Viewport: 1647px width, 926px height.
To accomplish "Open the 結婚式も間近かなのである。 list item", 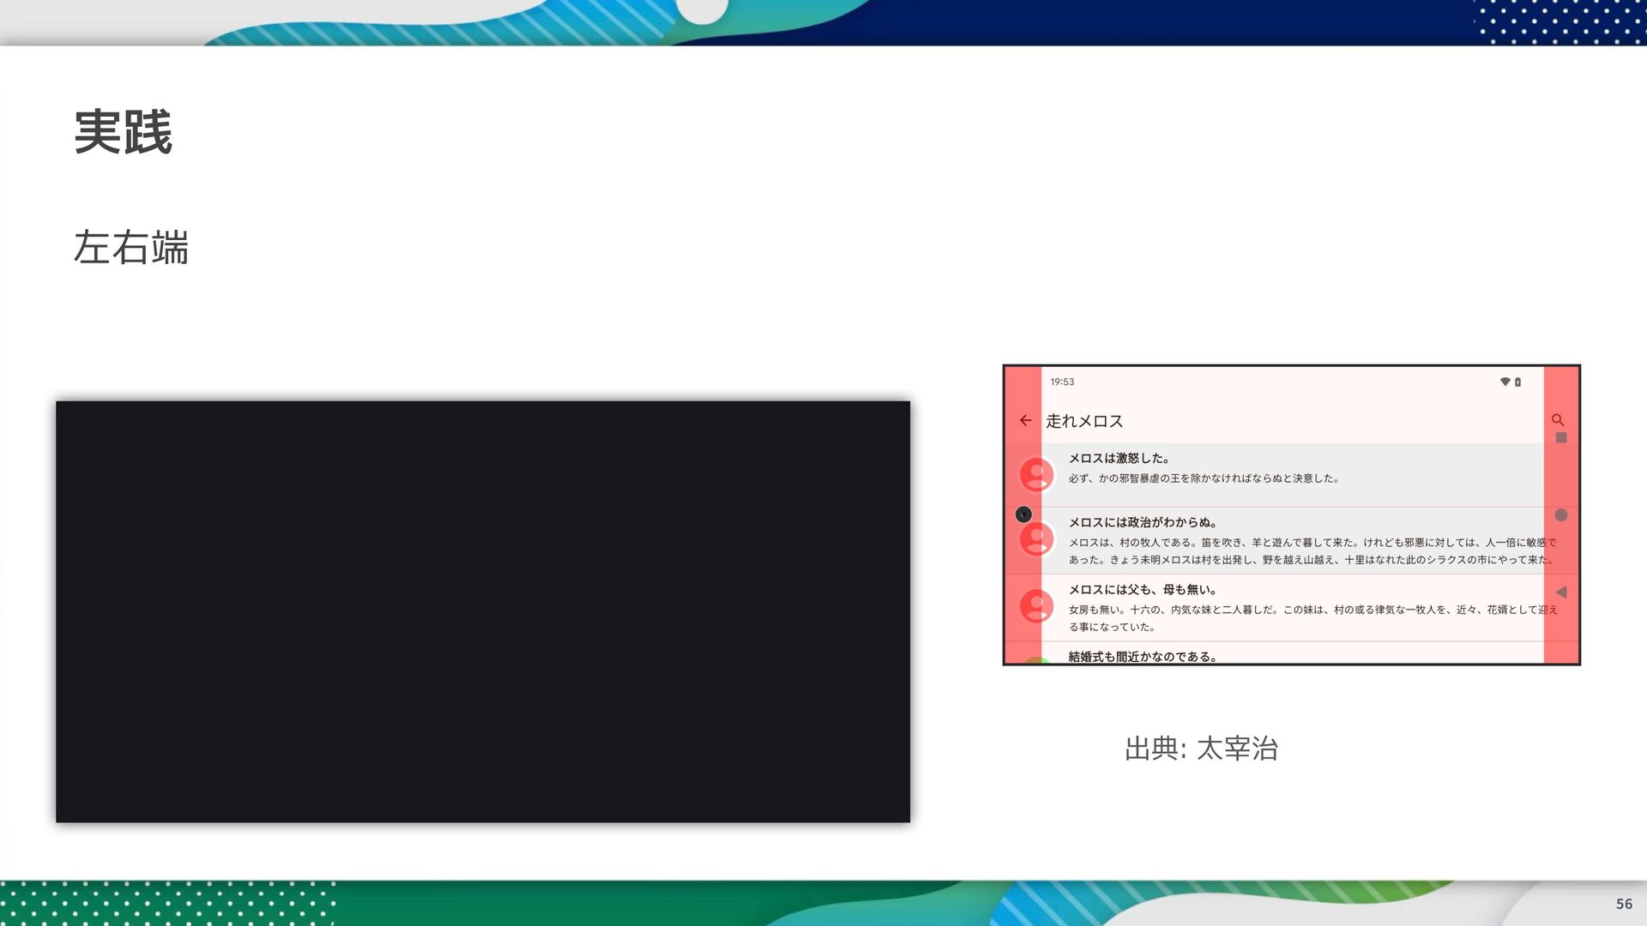I will click(x=1143, y=656).
